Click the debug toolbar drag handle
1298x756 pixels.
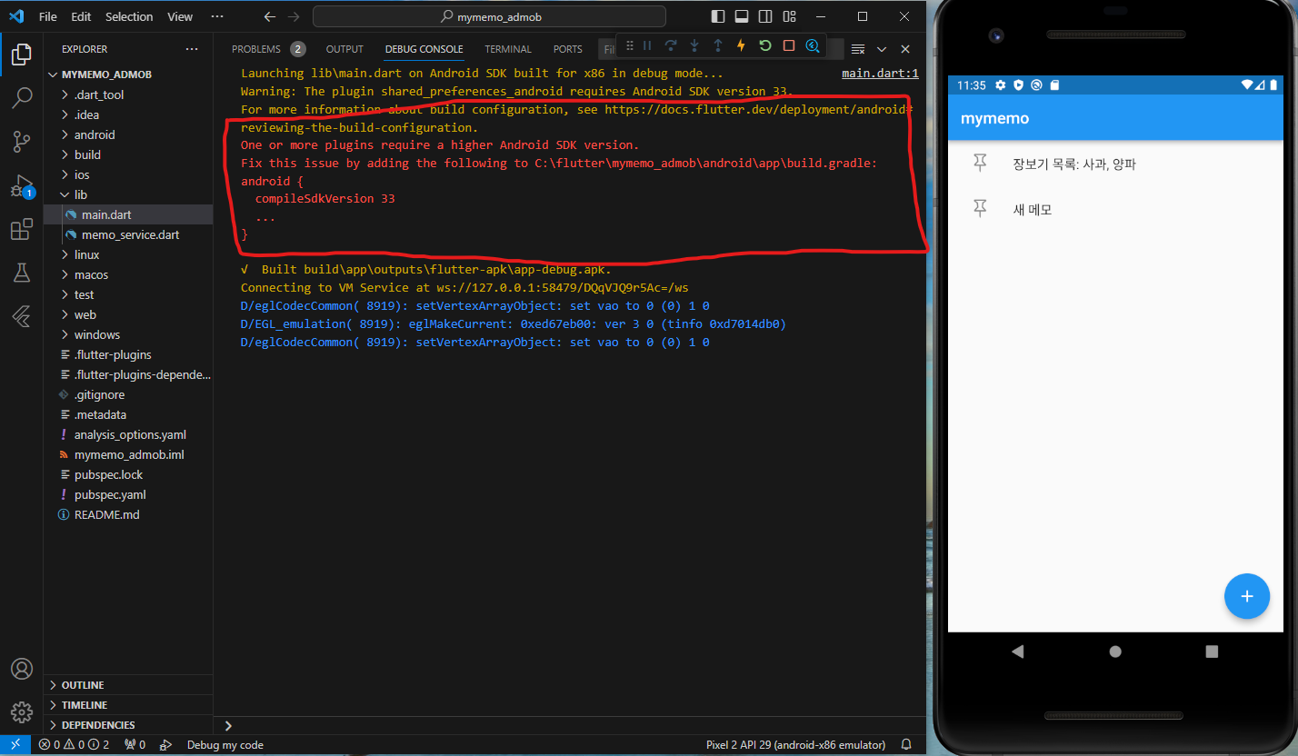630,45
